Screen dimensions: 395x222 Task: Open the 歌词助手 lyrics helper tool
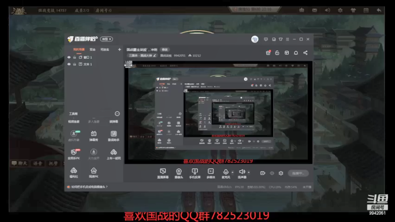click(114, 136)
